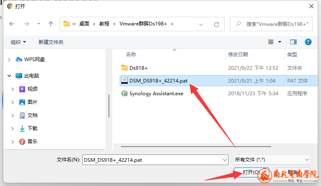Select WPS网盘 in the sidebar

tap(35, 60)
